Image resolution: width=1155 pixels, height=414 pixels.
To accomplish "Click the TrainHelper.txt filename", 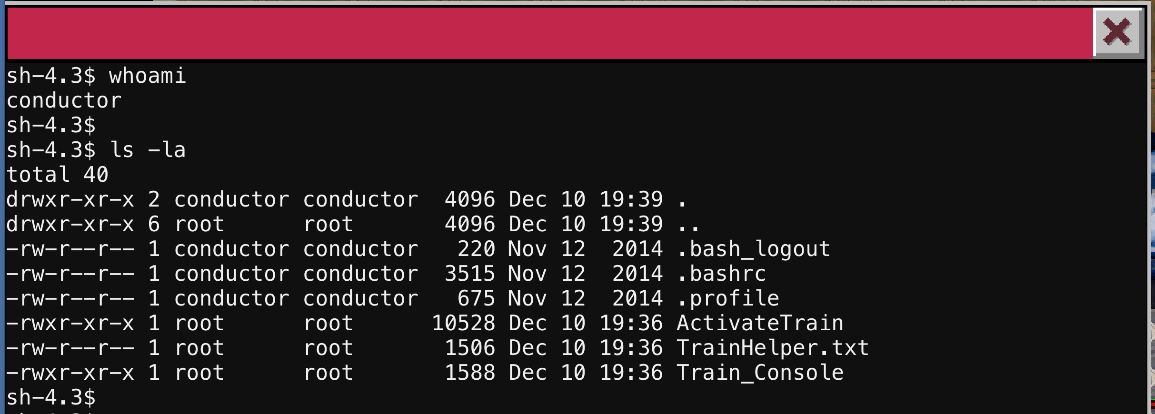I will tap(773, 348).
